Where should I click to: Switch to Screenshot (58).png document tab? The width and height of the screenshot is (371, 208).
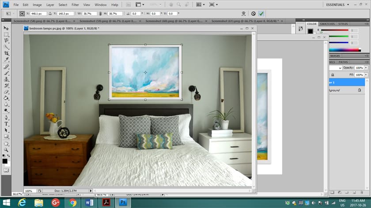pyautogui.click(x=44, y=21)
